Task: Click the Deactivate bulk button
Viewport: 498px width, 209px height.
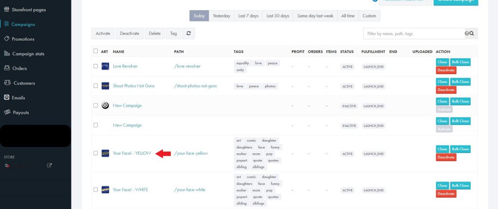Action: pyautogui.click(x=129, y=33)
